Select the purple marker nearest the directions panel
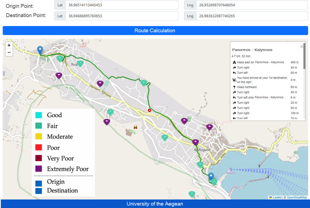 [x=209, y=127]
